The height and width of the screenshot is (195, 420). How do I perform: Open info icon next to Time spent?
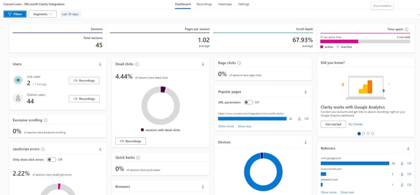click(x=406, y=29)
